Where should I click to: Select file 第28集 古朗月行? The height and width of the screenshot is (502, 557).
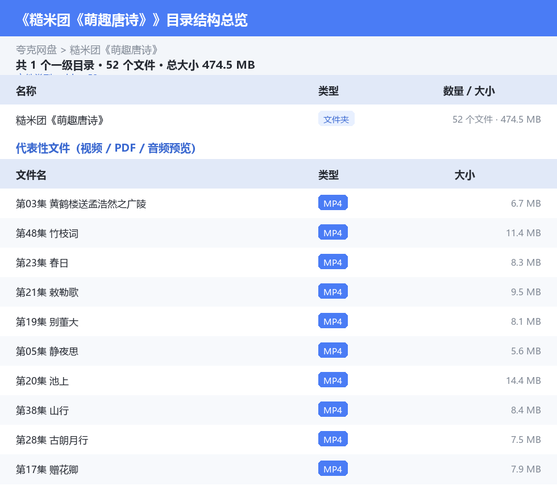tap(52, 440)
